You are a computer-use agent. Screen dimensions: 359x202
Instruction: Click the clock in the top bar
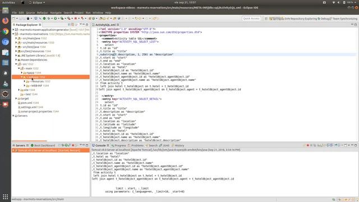(x=186, y=2)
